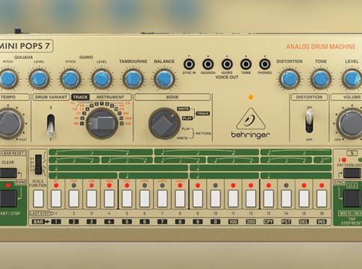The width and height of the screenshot is (362, 269).
Task: Select the INSTRUMENT tab label
Action: [110, 97]
